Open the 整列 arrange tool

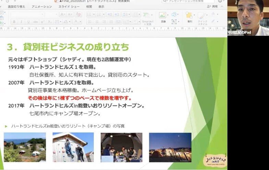pos(189,17)
